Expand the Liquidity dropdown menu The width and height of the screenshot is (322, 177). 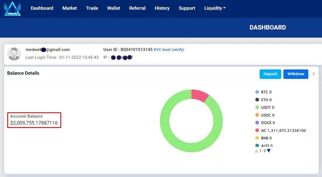pos(215,8)
